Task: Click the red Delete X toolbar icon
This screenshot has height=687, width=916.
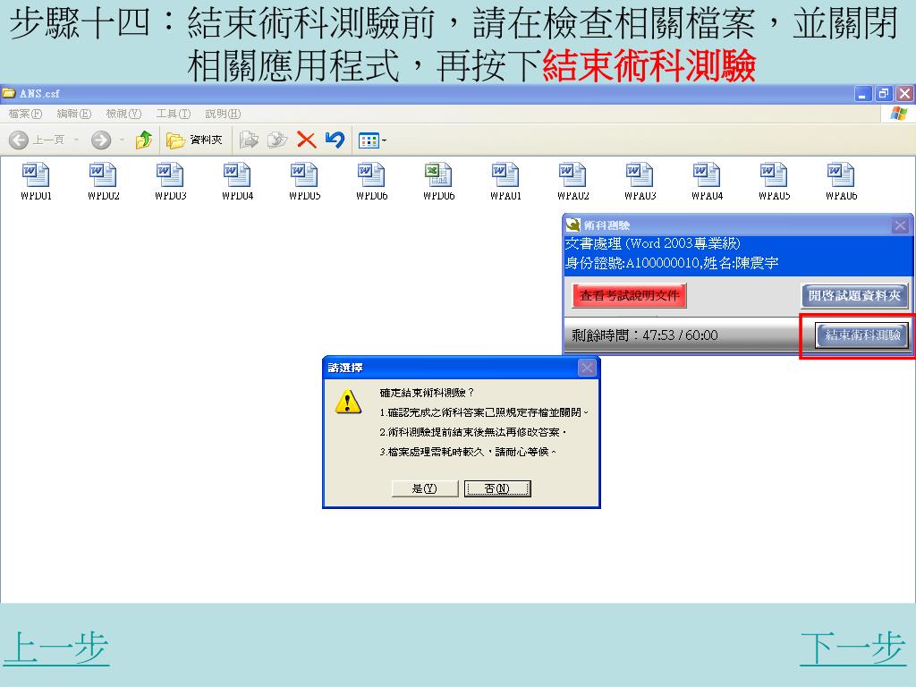Action: pos(306,140)
